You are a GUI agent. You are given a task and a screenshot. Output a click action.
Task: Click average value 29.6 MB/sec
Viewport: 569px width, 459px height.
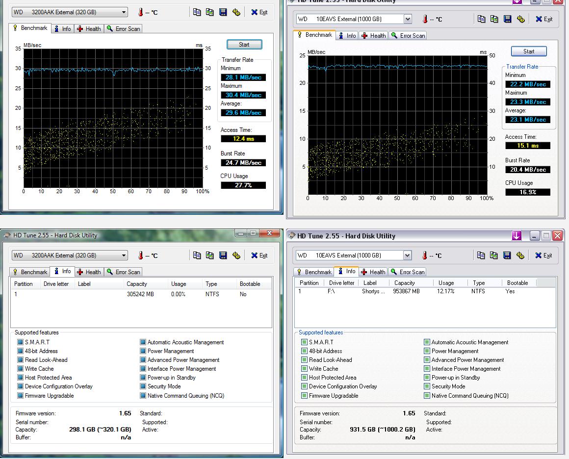pos(243,113)
